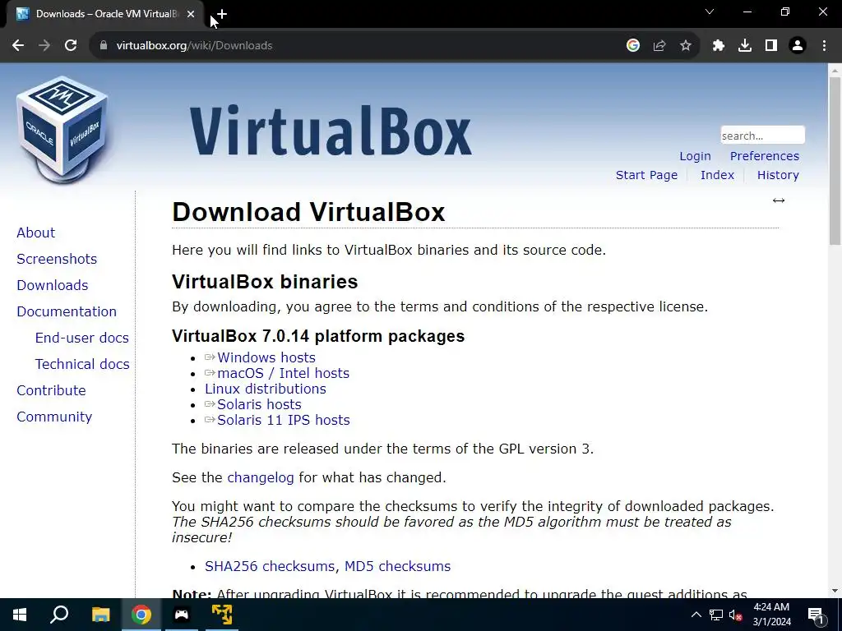Screen dimensions: 842x631
Task: Open the Linux distributions link
Action: [x=266, y=389]
